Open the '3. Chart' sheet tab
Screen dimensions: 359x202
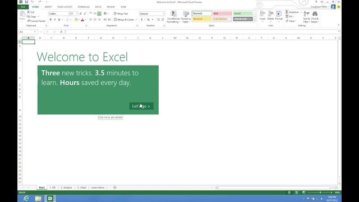[x=82, y=187]
